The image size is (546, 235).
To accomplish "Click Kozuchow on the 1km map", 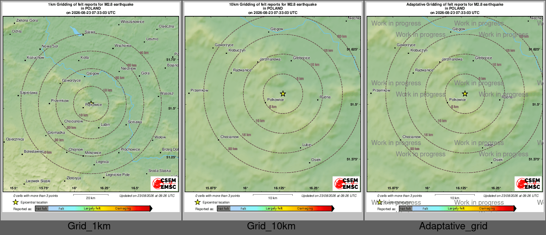I will (35, 57).
